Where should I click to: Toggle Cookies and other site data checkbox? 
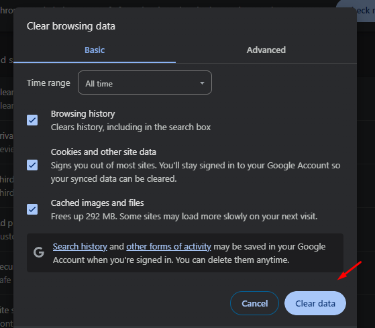(x=32, y=165)
